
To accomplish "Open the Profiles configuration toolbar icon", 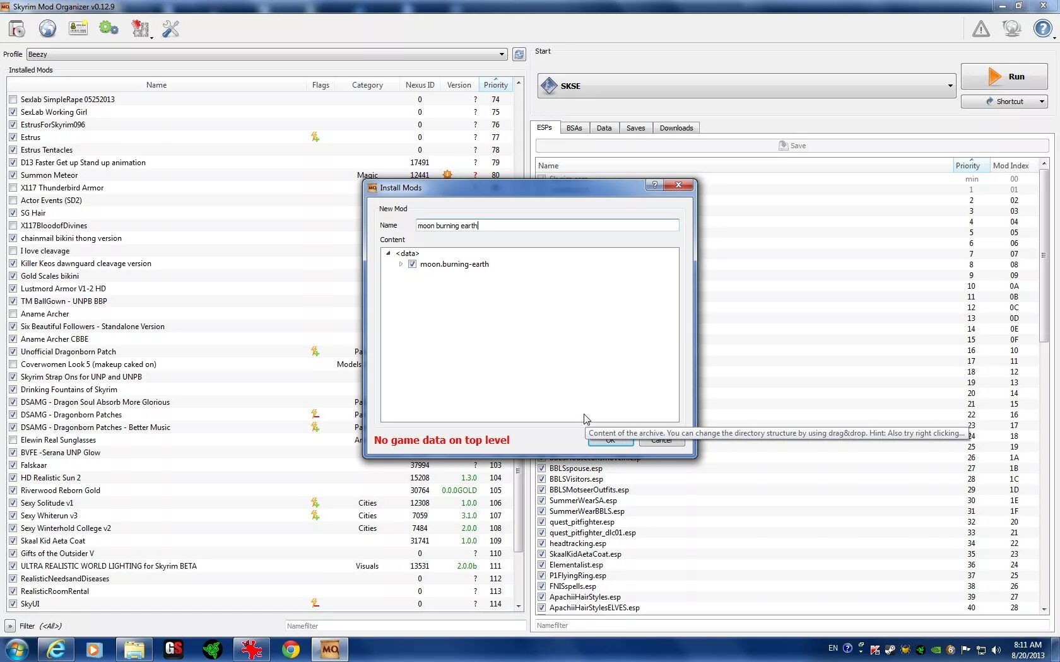I will pyautogui.click(x=78, y=28).
